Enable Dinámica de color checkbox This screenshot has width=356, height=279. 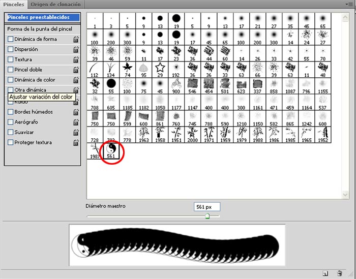click(x=11, y=80)
